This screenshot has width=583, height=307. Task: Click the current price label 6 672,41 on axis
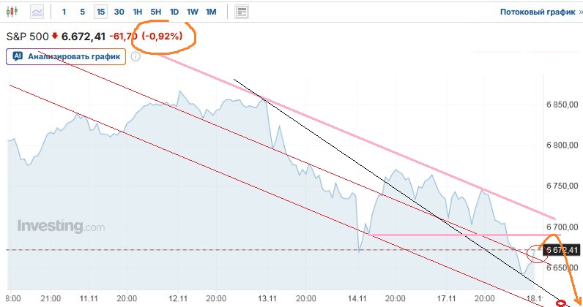pyautogui.click(x=562, y=250)
